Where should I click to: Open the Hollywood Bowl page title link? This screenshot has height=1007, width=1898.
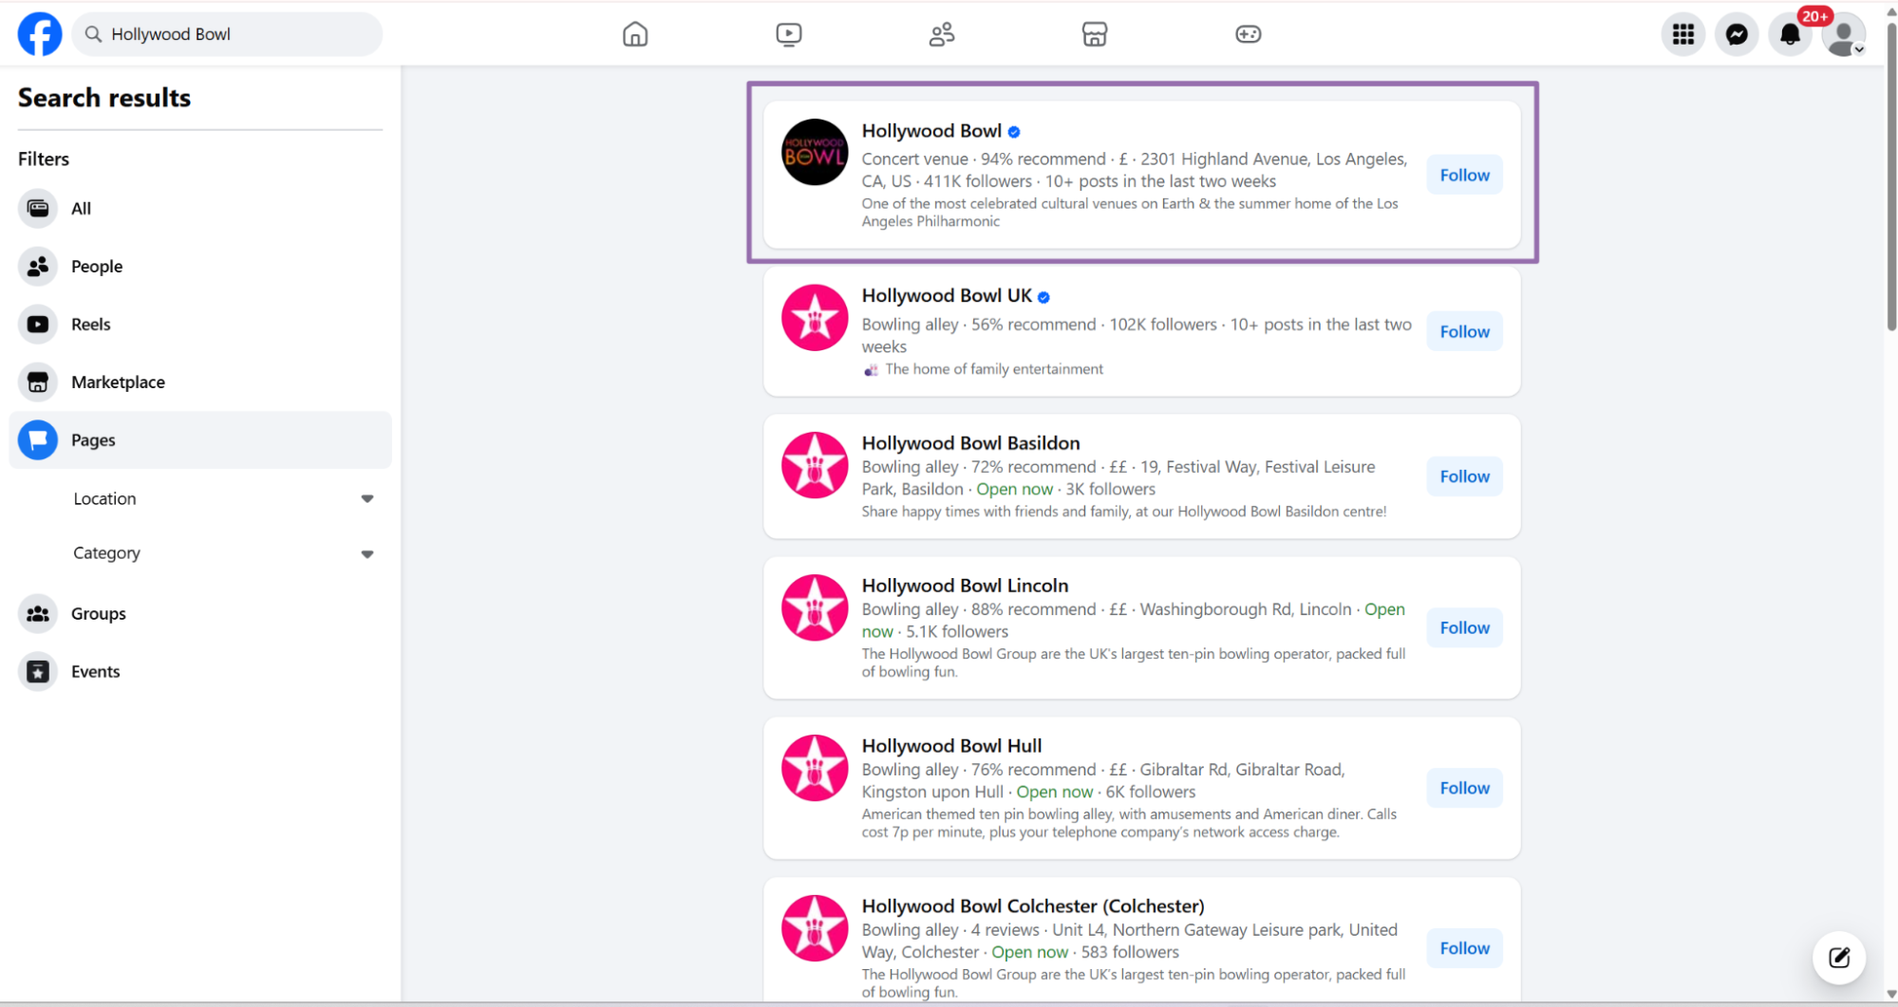[931, 131]
